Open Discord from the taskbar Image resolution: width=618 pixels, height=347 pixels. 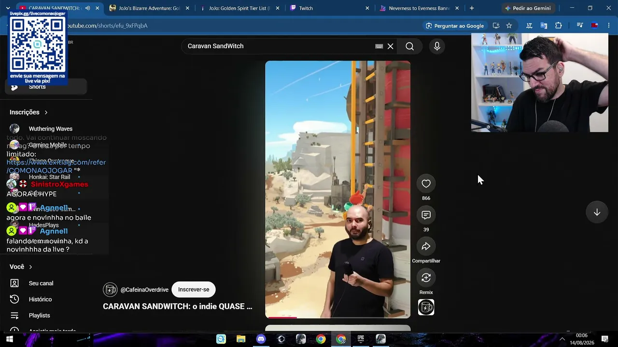coord(261,339)
